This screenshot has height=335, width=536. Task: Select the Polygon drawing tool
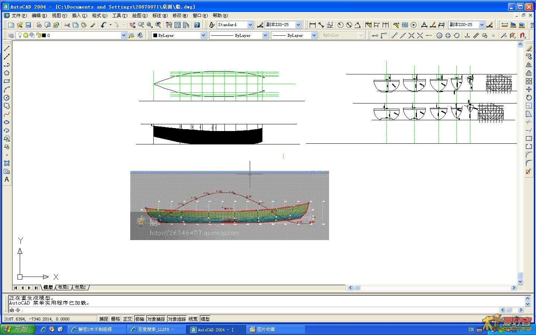click(x=7, y=73)
